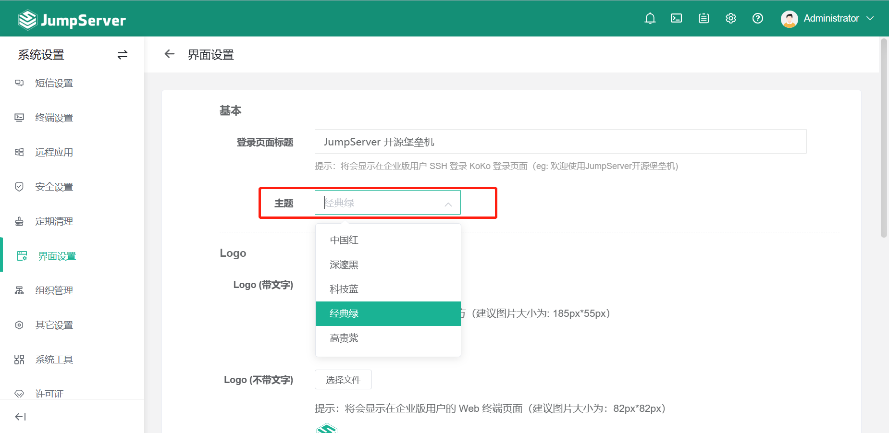889x433 pixels.
Task: Click the 登录页面标题 input field
Action: point(560,142)
